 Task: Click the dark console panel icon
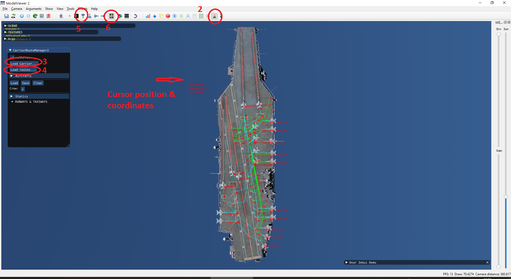[x=127, y=16]
